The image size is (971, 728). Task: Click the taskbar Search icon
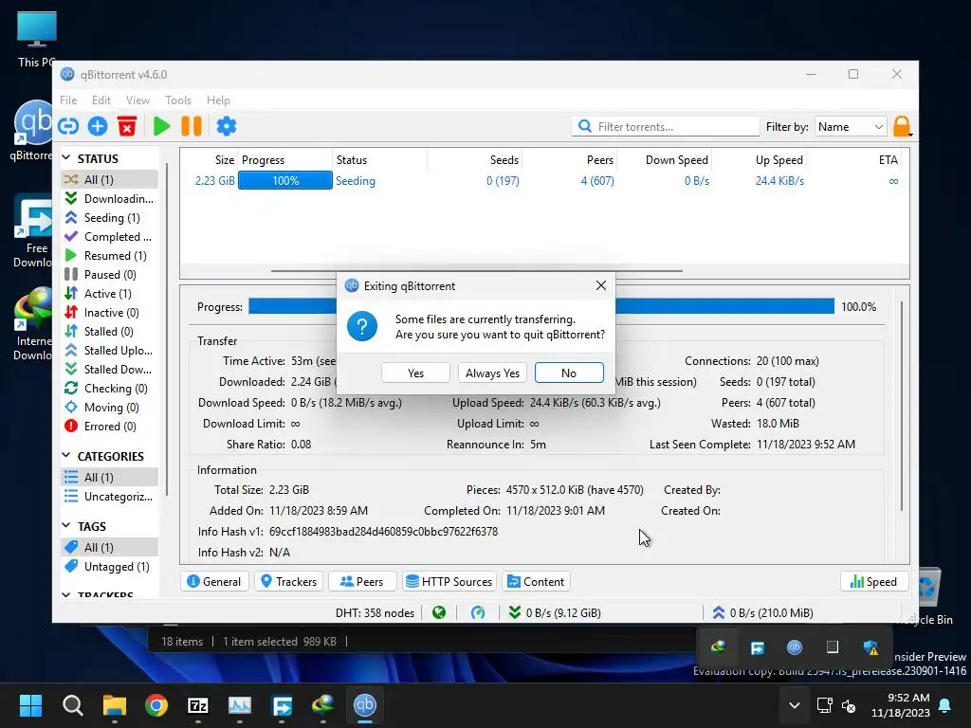(x=72, y=705)
